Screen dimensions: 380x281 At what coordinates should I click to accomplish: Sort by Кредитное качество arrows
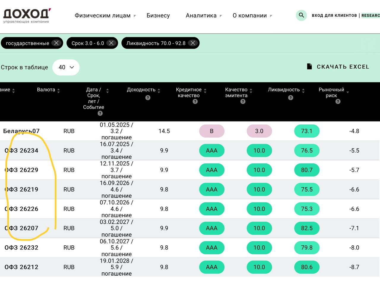pyautogui.click(x=205, y=91)
